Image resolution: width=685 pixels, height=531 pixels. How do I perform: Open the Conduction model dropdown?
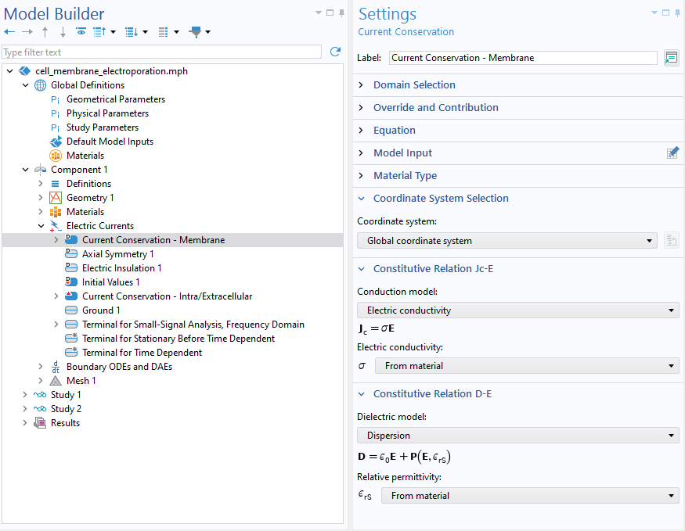[x=517, y=310]
